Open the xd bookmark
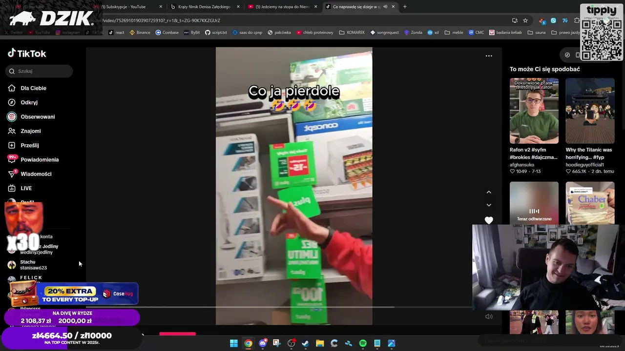 point(433,33)
